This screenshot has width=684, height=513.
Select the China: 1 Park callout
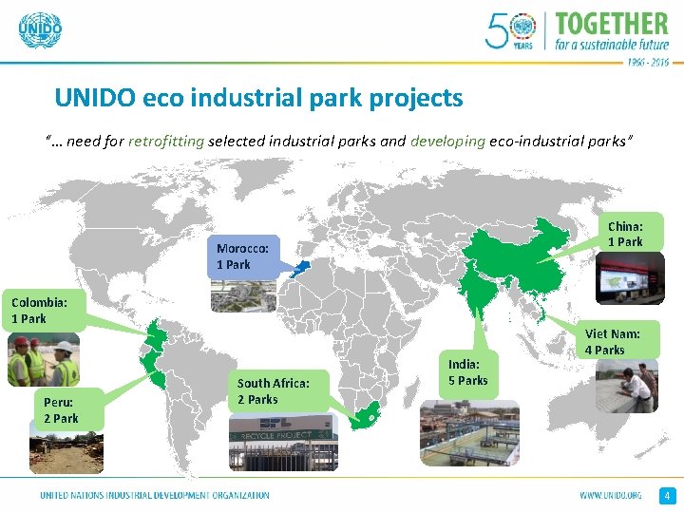pos(631,234)
